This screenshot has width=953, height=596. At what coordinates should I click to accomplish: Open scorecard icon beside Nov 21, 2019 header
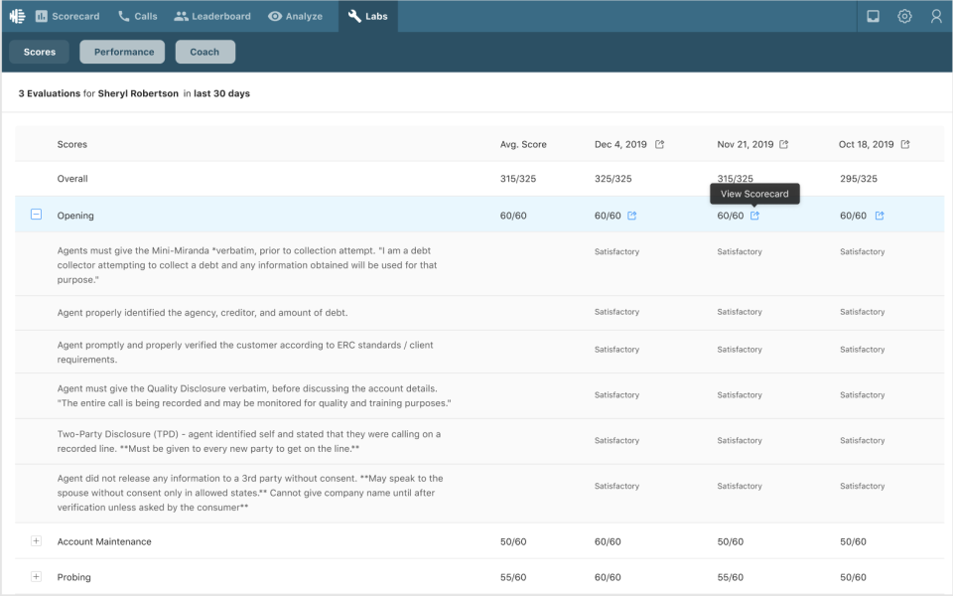point(784,144)
